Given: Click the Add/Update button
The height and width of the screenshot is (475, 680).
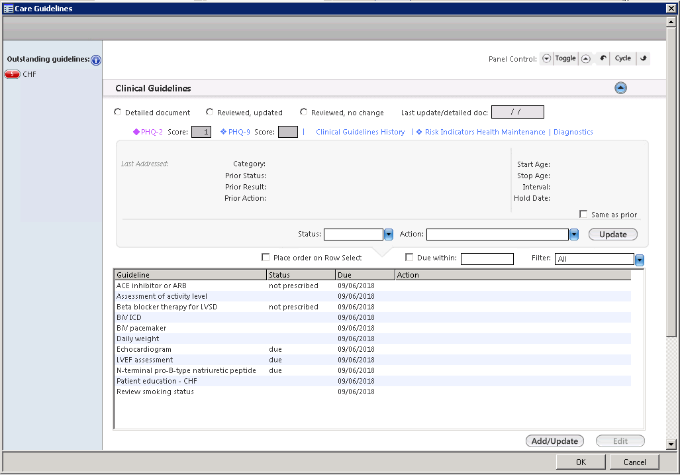Looking at the screenshot, I should (x=555, y=441).
